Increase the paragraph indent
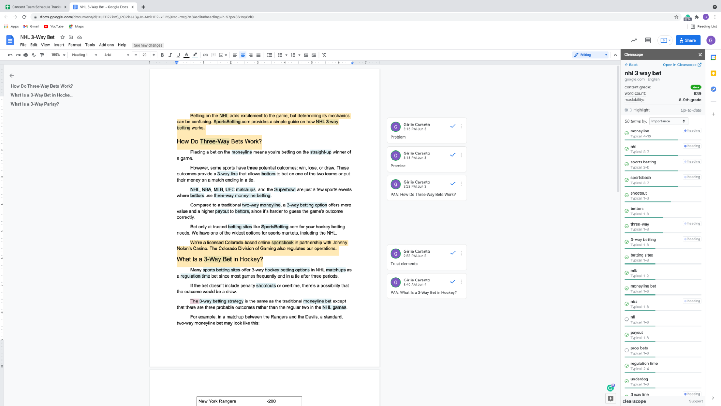 [x=314, y=55]
